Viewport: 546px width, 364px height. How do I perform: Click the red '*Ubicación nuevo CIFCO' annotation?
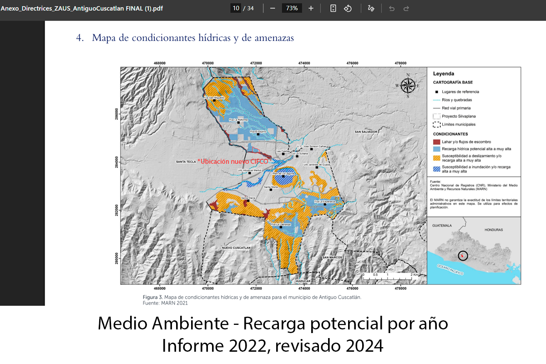[x=233, y=161]
